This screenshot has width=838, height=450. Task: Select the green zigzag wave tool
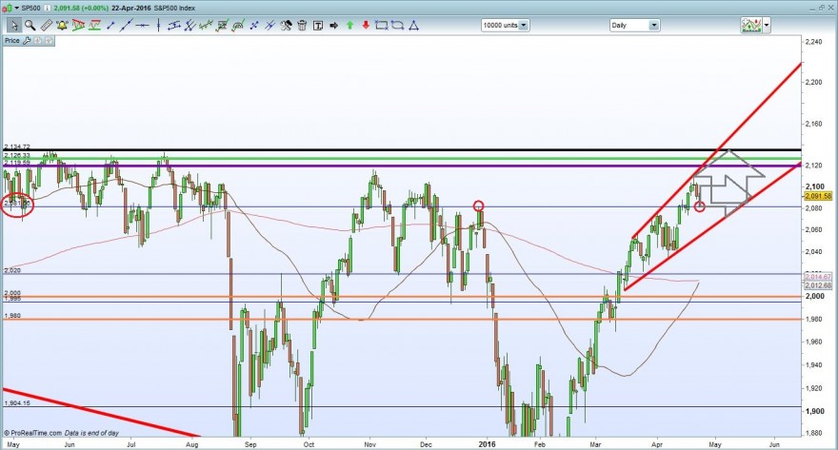tap(206, 25)
